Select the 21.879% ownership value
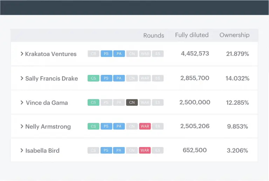This screenshot has width=269, height=181. 237,54
